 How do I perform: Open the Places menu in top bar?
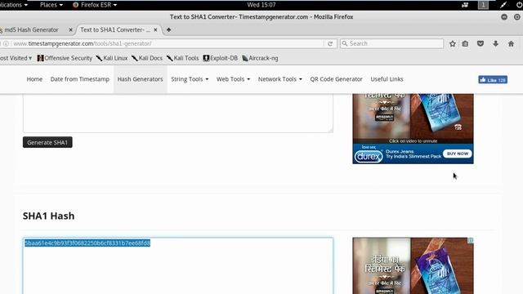click(51, 5)
